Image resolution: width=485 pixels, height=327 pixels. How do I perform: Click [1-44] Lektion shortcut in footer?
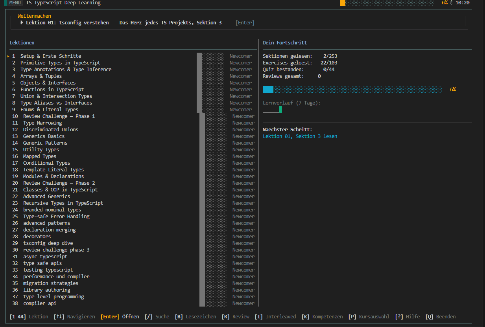(29, 317)
